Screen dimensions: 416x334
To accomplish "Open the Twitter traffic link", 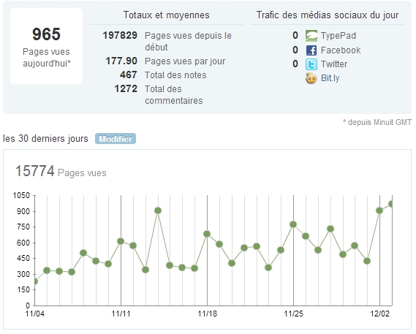I will pos(334,64).
